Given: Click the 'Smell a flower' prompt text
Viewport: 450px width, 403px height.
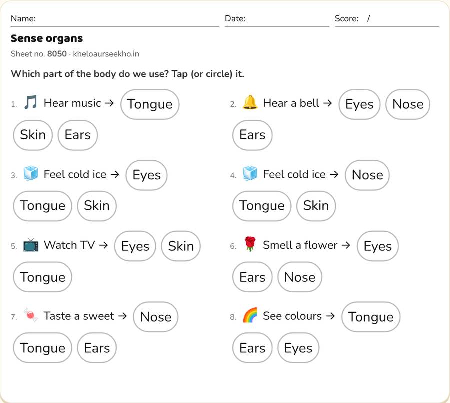Looking at the screenshot, I should point(300,245).
